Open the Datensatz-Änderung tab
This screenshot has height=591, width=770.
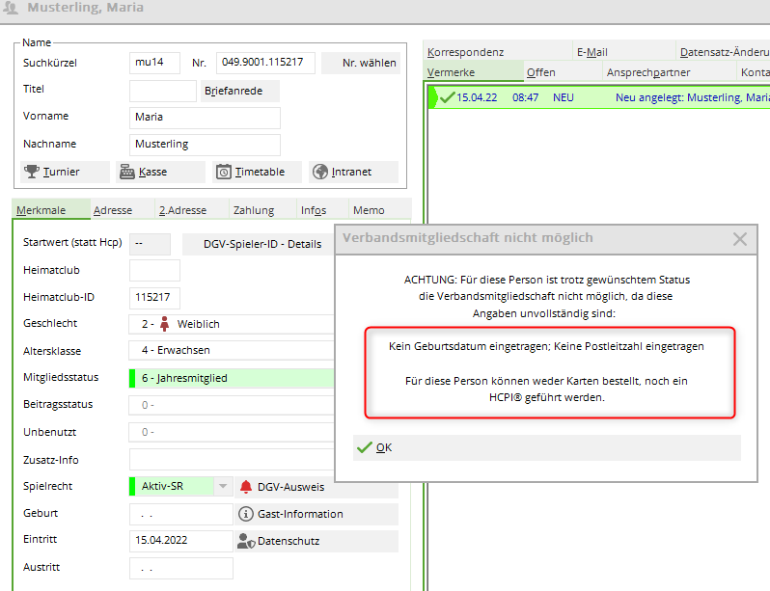pos(723,51)
